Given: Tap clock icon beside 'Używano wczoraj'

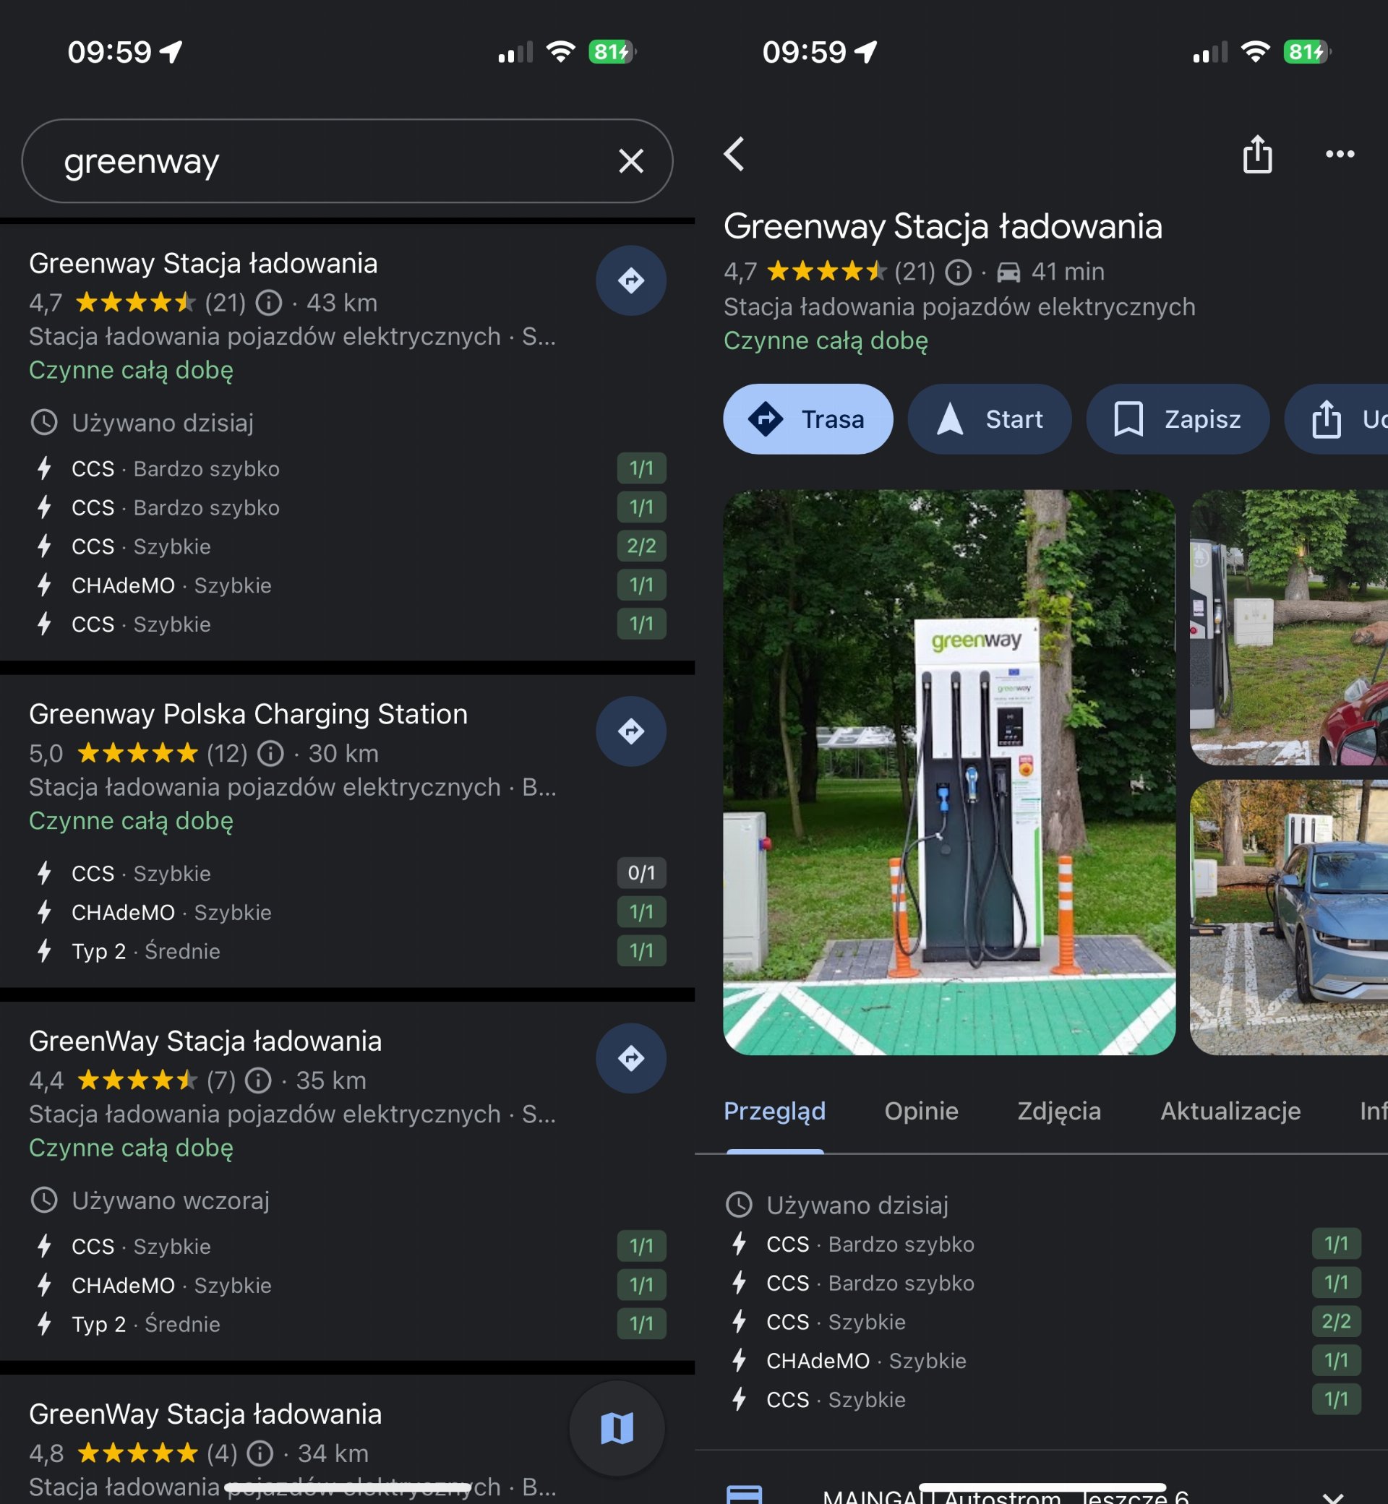Looking at the screenshot, I should point(43,1200).
